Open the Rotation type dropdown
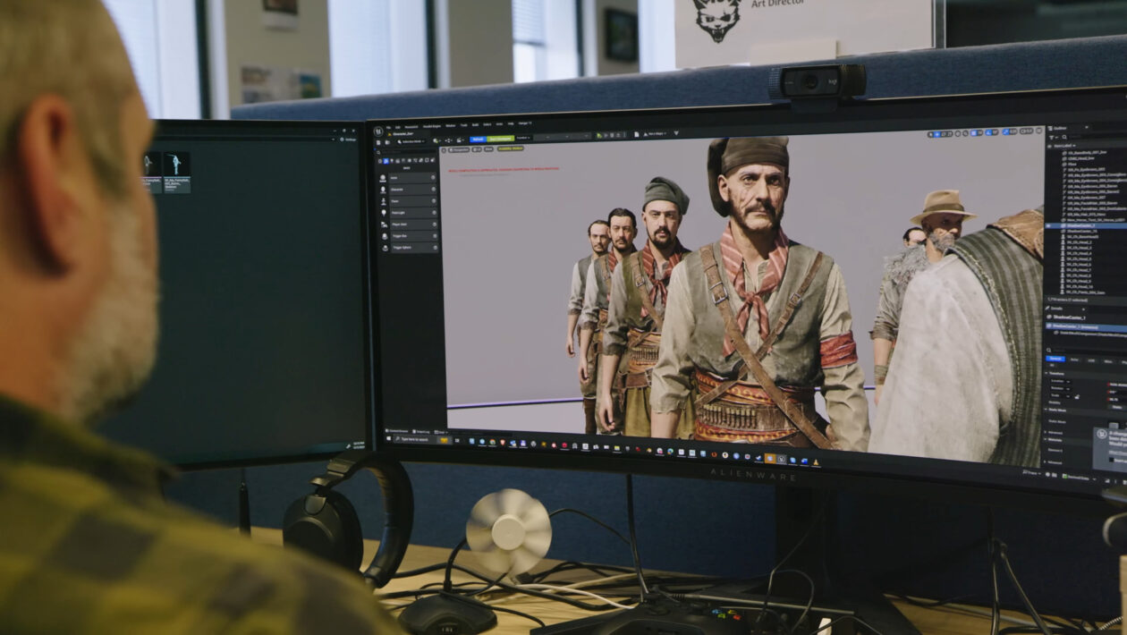Image resolution: width=1127 pixels, height=635 pixels. click(1060, 388)
